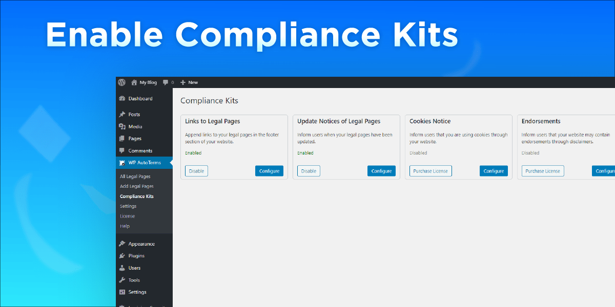Click the Posts pushpin icon
The image size is (615, 307).
(x=122, y=115)
